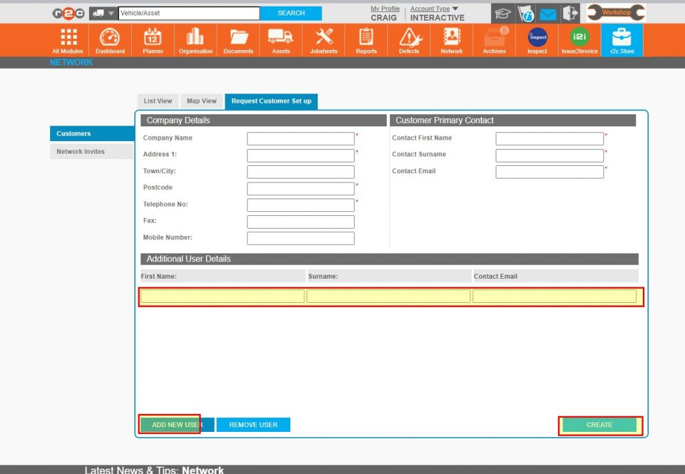This screenshot has width=685, height=474.
Task: Check notifications via the flag icon
Action: (527, 13)
